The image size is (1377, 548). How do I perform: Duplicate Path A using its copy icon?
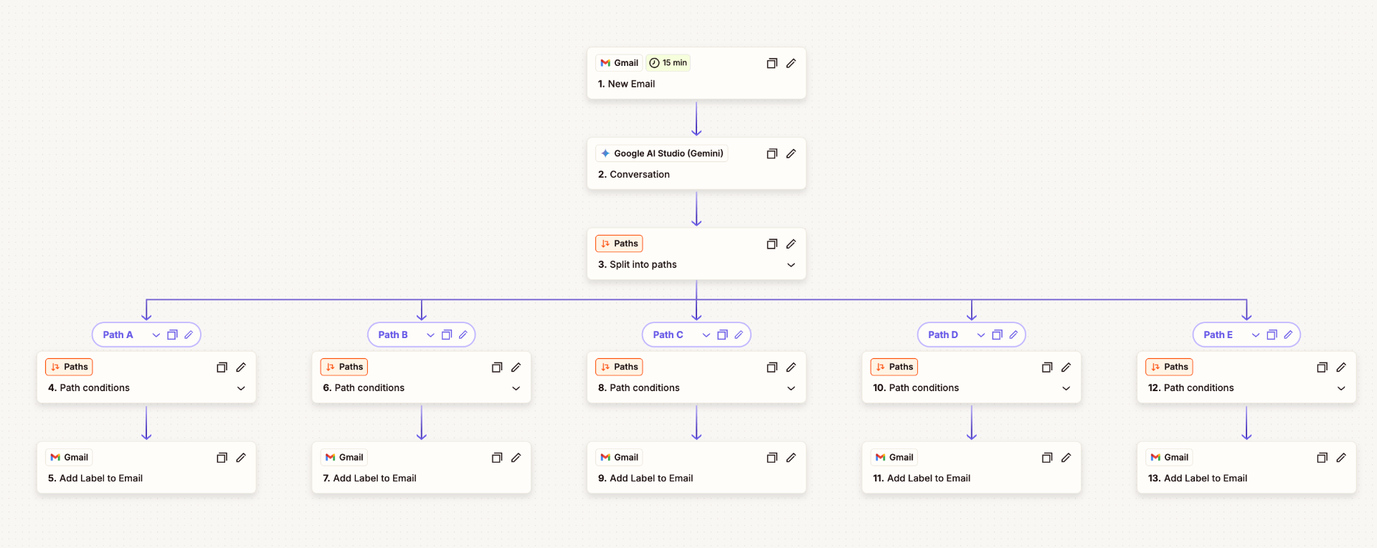coord(172,335)
